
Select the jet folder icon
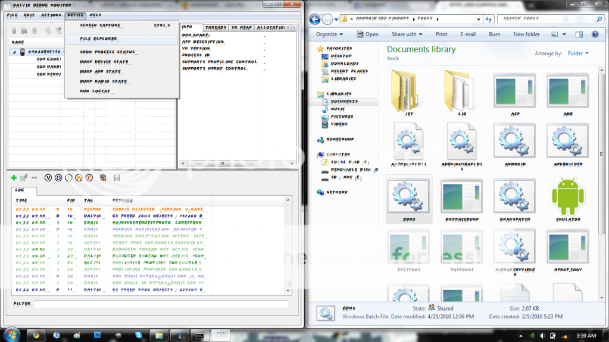(405, 90)
